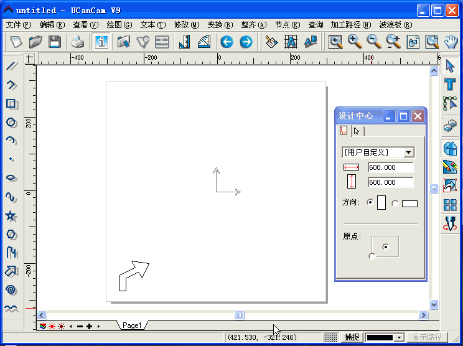Open the status bar color dropdown arrow

pos(400,337)
